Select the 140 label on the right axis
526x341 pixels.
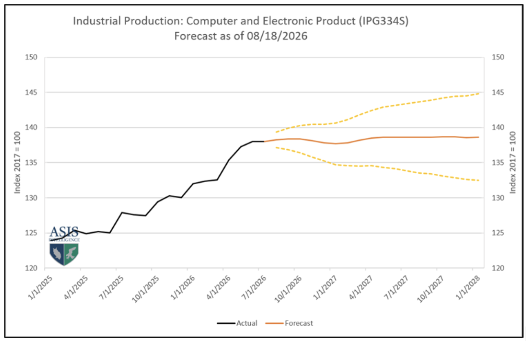pyautogui.click(x=498, y=128)
